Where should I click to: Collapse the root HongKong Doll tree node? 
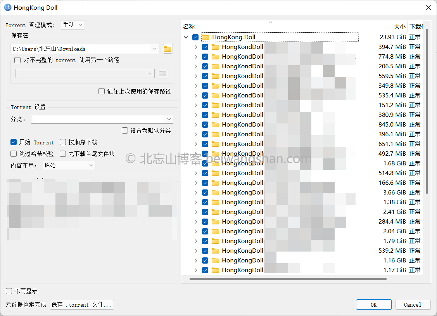click(x=186, y=37)
